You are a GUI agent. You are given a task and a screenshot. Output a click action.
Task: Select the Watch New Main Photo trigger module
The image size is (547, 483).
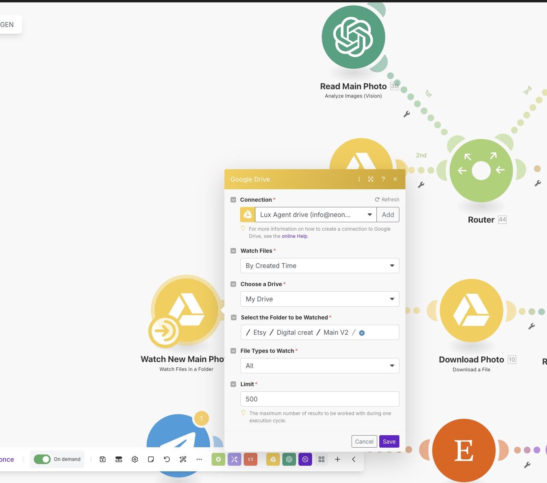[x=186, y=310]
